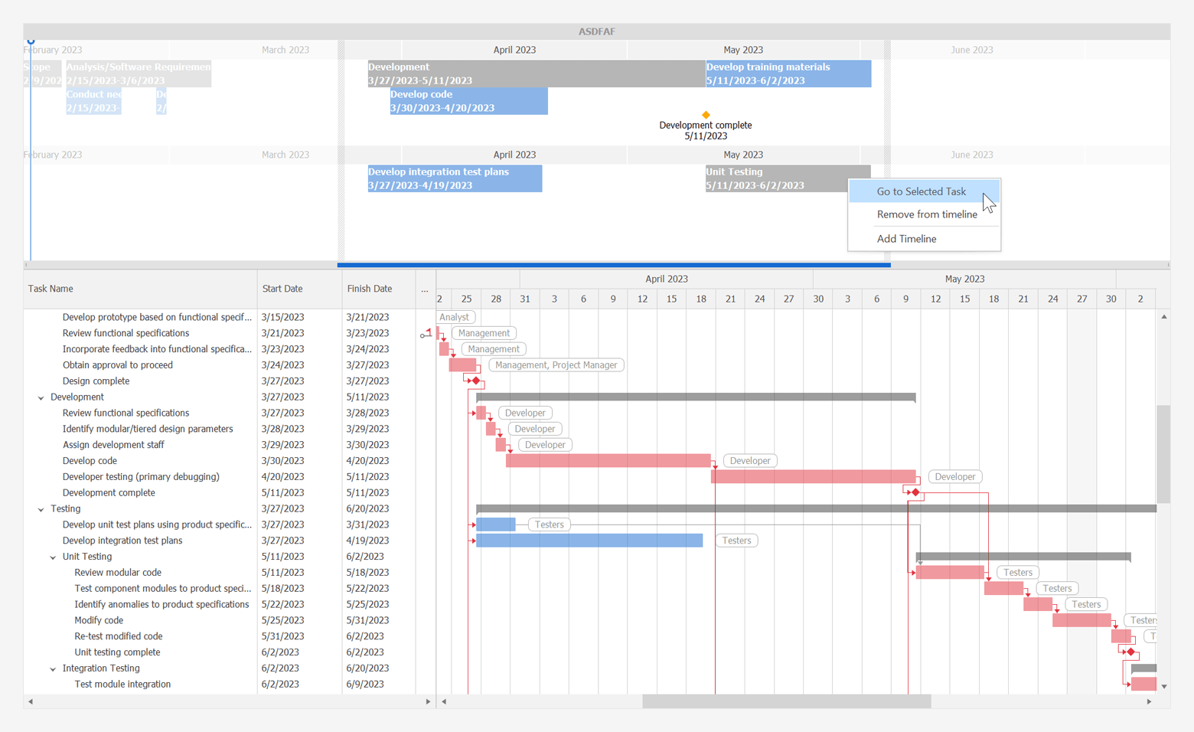This screenshot has height=732, width=1194.
Task: Click May 2023 header in Gantt timescale
Action: point(964,279)
